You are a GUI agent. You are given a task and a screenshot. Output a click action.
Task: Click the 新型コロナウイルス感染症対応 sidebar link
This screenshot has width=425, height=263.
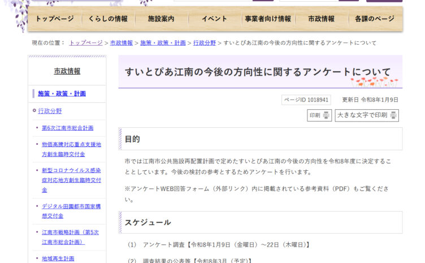[x=71, y=180]
